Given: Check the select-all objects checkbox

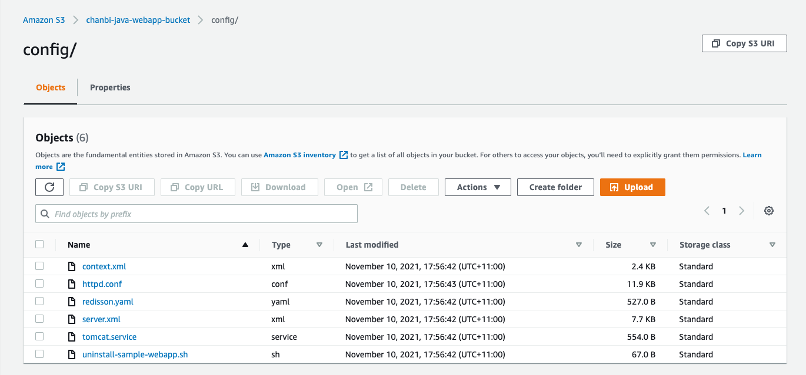Looking at the screenshot, I should (x=39, y=244).
